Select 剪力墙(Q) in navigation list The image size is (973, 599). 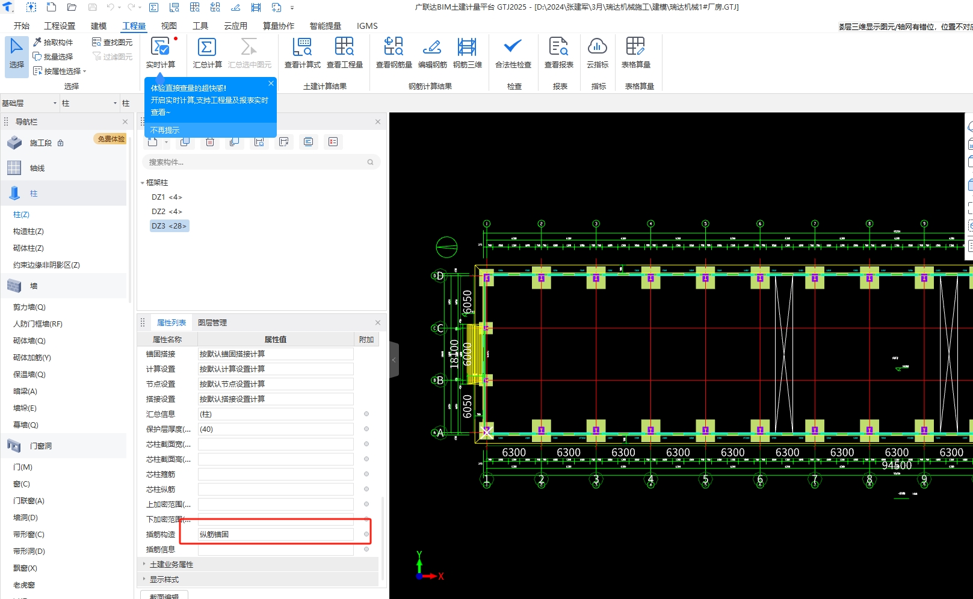[x=29, y=307]
